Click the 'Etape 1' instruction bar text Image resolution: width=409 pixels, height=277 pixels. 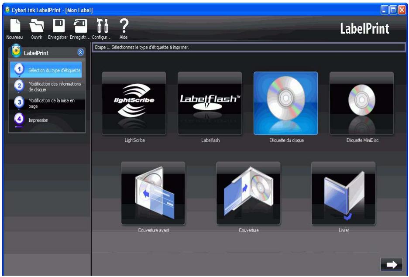pyautogui.click(x=142, y=48)
